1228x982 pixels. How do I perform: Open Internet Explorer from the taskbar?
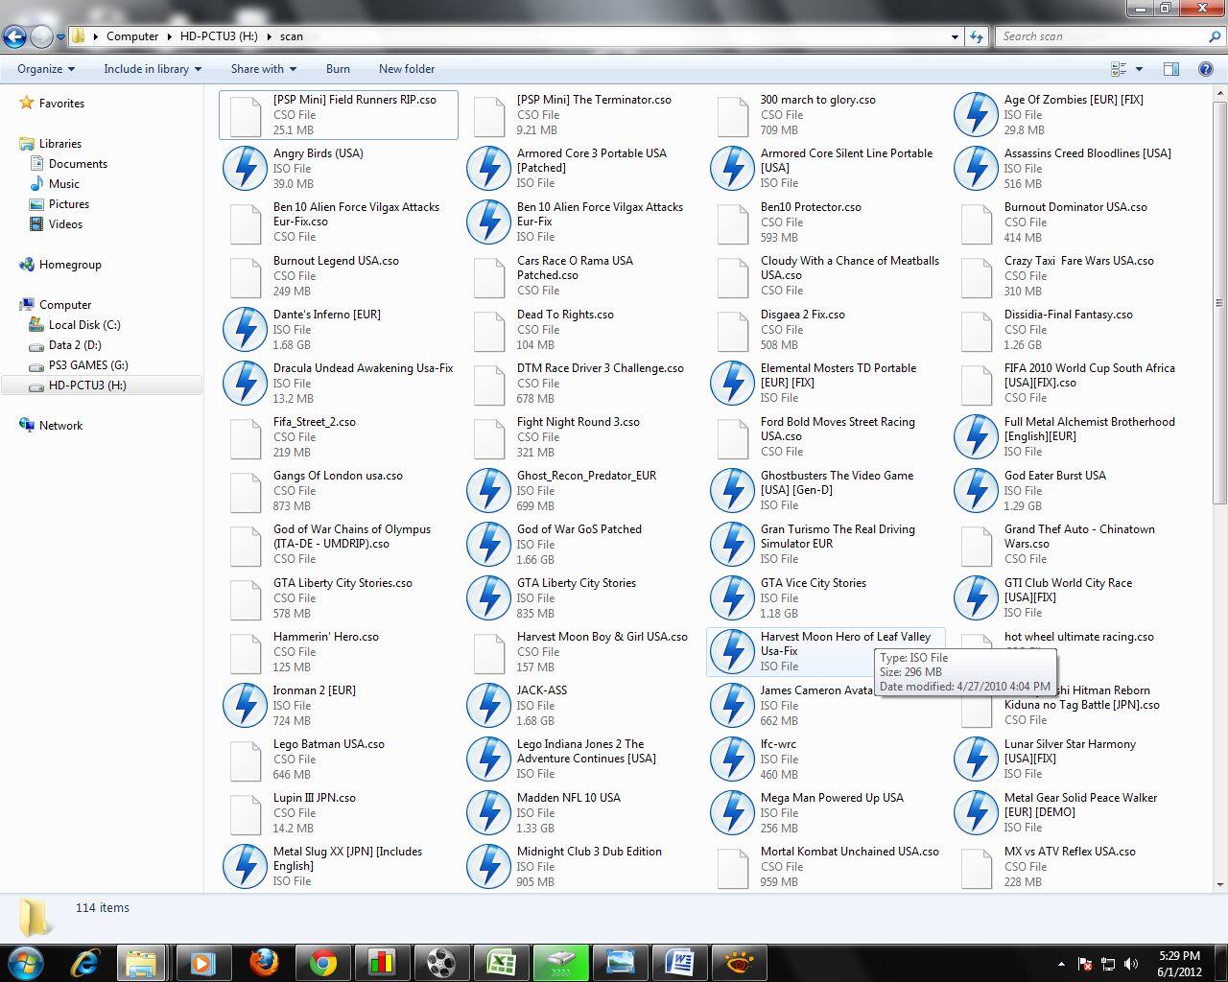[84, 962]
